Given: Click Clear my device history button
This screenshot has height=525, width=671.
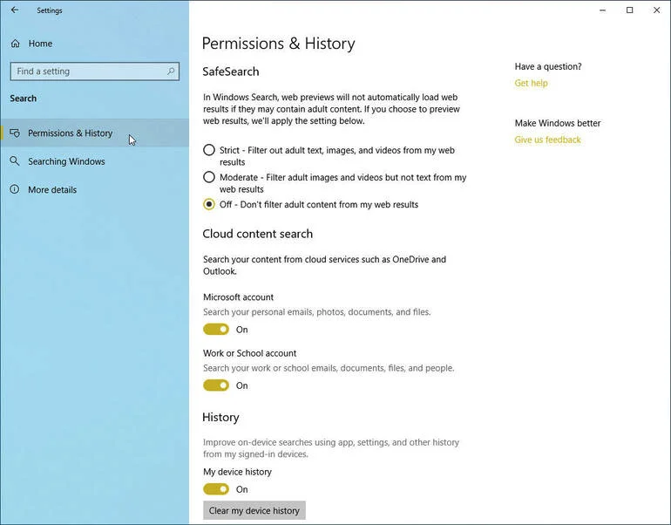Looking at the screenshot, I should (x=254, y=510).
